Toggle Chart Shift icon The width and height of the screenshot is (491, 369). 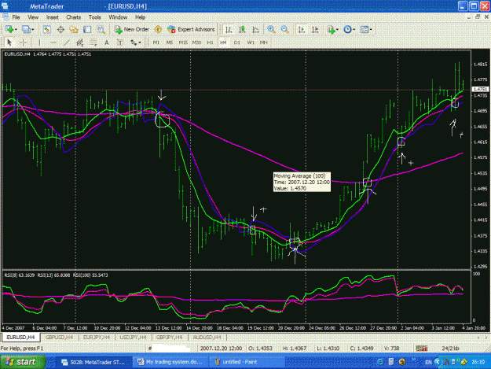point(315,29)
